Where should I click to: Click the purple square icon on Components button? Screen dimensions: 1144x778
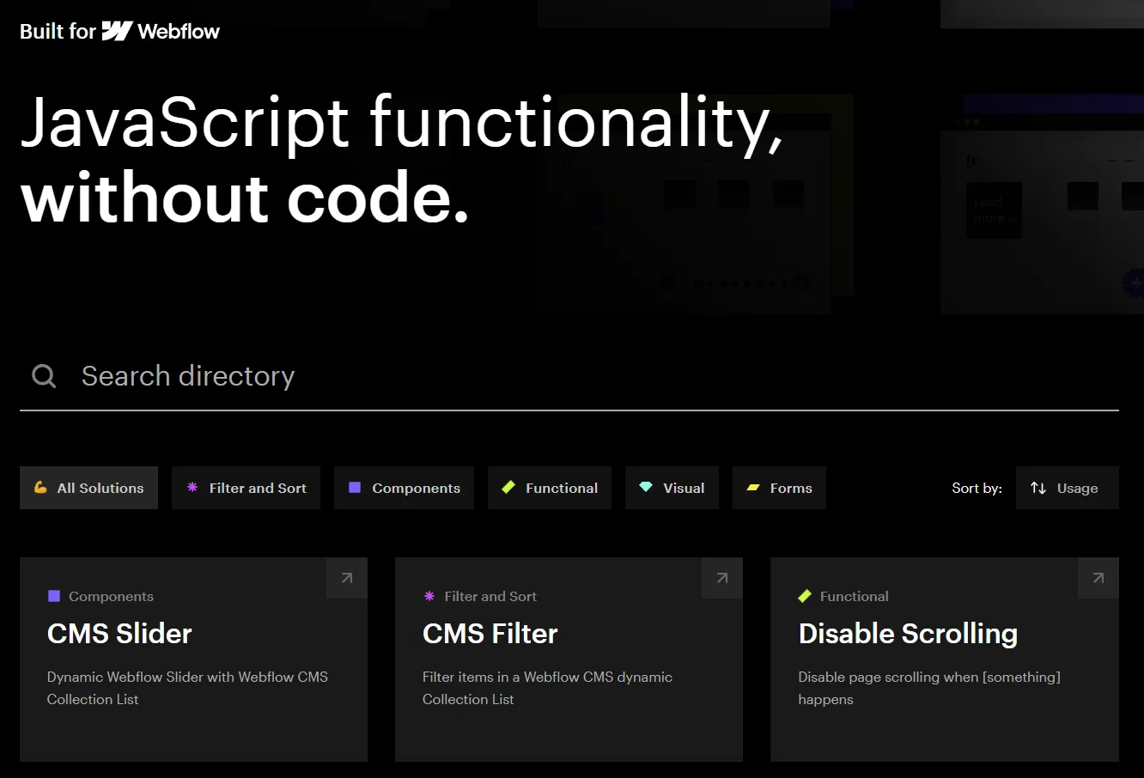(355, 487)
